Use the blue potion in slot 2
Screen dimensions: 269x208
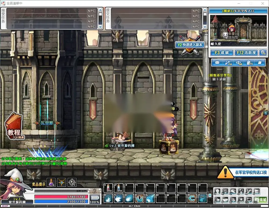coord(119,188)
